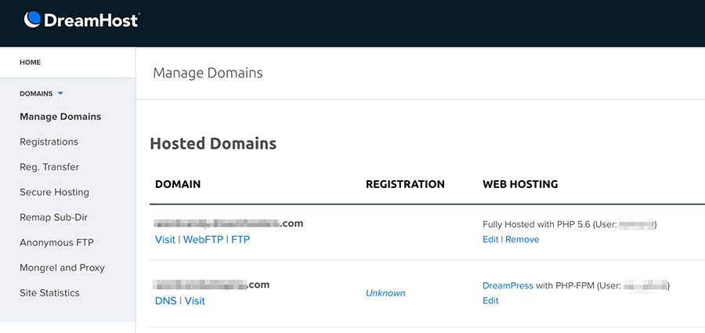The width and height of the screenshot is (705, 333).
Task: Click the Unknown registration status link
Action: click(x=385, y=292)
